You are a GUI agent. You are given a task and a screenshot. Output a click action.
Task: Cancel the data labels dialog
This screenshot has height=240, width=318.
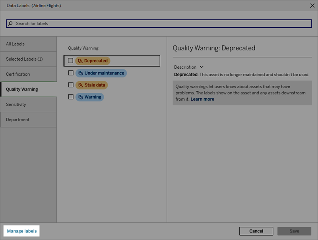click(256, 230)
